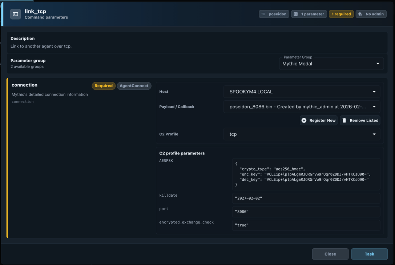Click the 1 required badge
The height and width of the screenshot is (265, 395).
pos(341,14)
